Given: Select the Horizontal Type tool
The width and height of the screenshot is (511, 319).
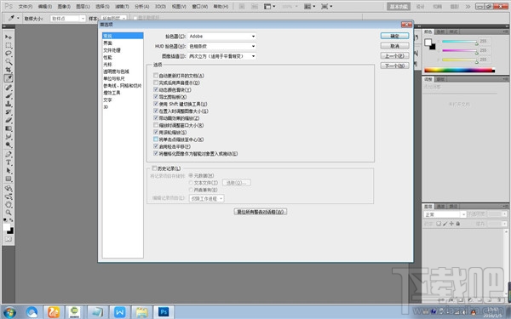Looking at the screenshot, I should pyautogui.click(x=9, y=162).
